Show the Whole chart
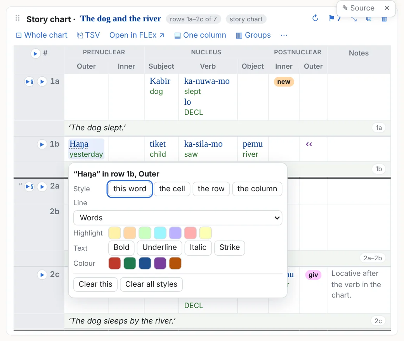This screenshot has width=404, height=341. 42,35
